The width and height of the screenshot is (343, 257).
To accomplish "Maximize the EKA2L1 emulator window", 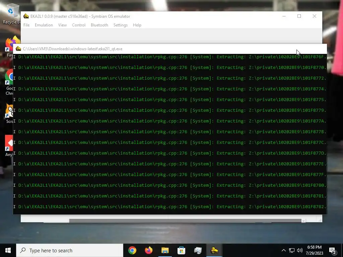I will (299, 16).
